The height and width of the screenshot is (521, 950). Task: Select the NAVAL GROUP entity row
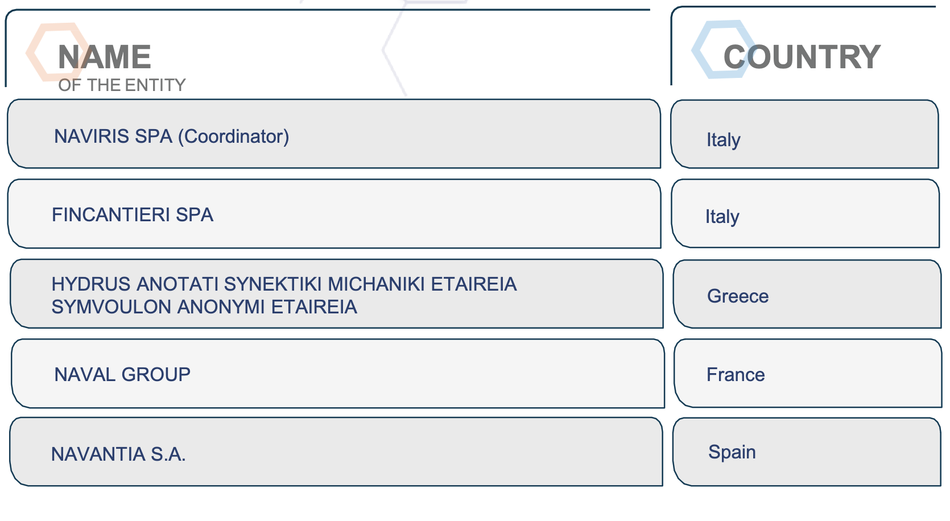[x=338, y=374]
